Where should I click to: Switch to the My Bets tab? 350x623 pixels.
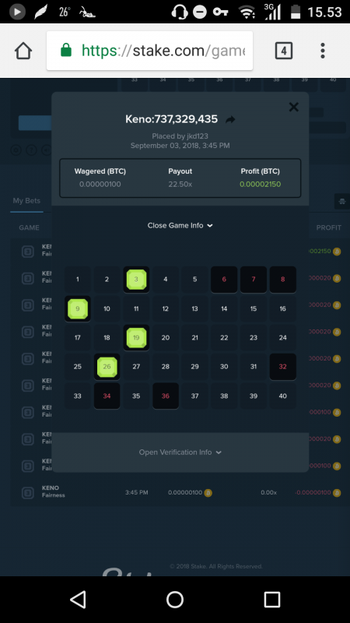pyautogui.click(x=26, y=201)
